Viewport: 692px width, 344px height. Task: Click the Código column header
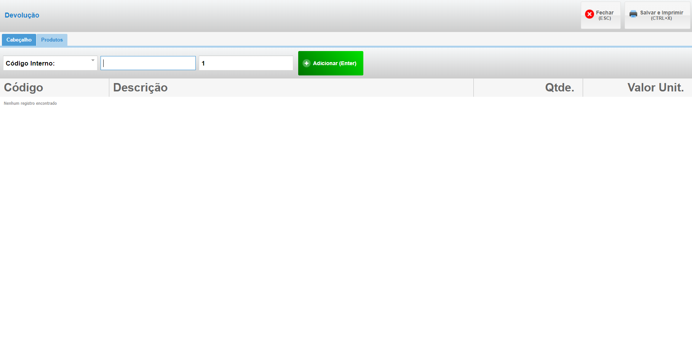[x=54, y=88]
